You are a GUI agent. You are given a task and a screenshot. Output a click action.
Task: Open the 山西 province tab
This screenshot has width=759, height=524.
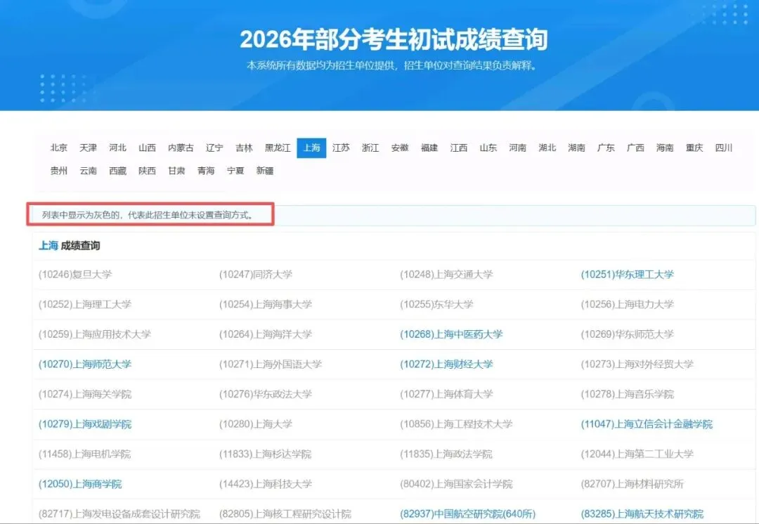pos(147,148)
